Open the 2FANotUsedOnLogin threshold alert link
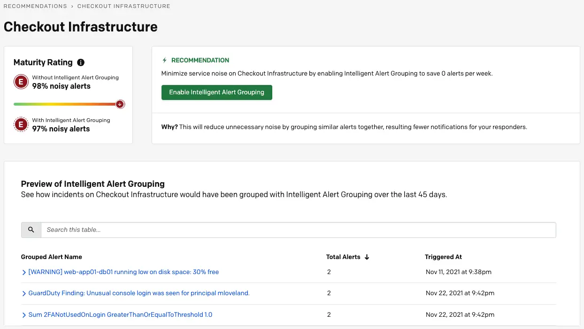Image resolution: width=584 pixels, height=329 pixels. pyautogui.click(x=120, y=315)
